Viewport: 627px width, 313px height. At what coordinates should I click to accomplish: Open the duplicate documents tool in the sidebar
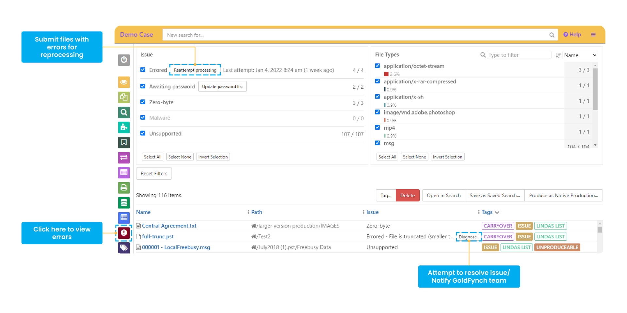124,97
